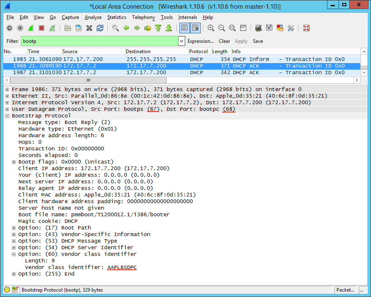Click Clear to reset the filter
371x297 pixels.
[x=224, y=41]
